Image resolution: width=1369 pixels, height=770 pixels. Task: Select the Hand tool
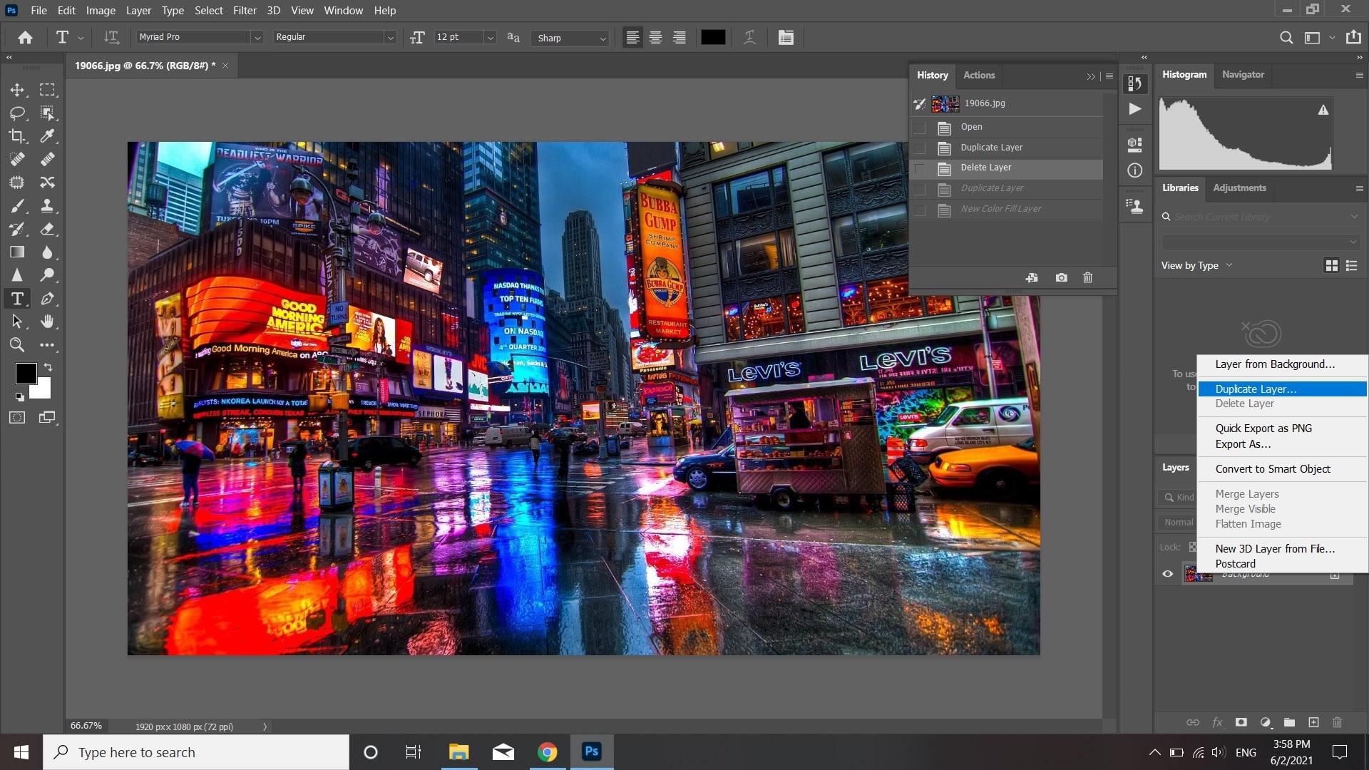[x=47, y=322]
